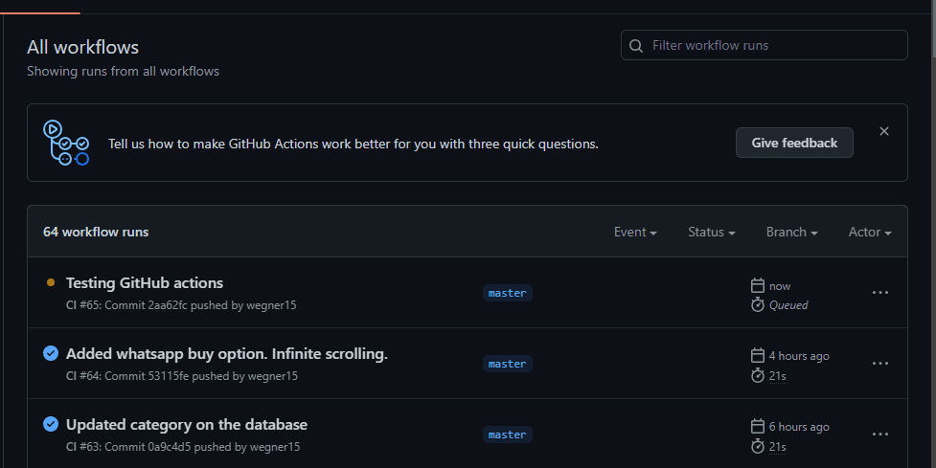Open options menu for Testing GitHub actions run
The image size is (936, 468).
click(x=880, y=293)
